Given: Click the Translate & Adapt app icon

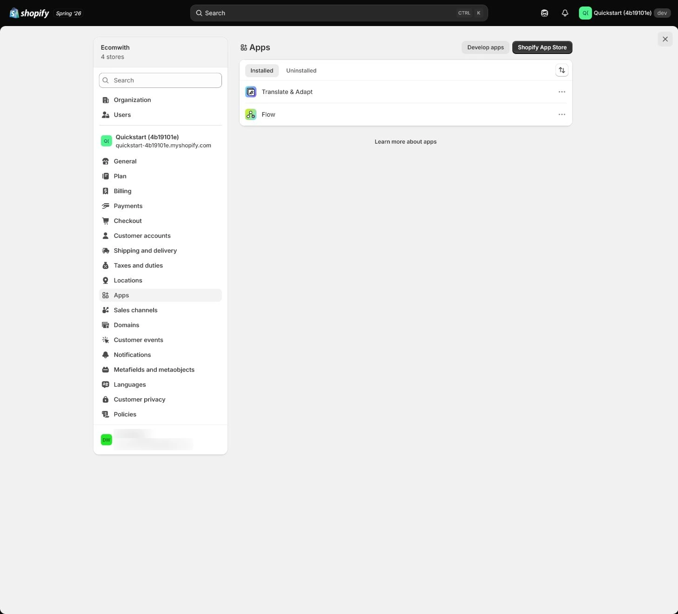Looking at the screenshot, I should pos(251,92).
